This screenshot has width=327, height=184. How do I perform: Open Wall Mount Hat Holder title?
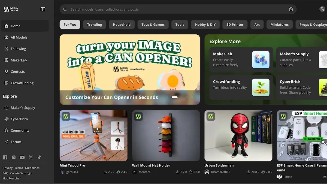point(151,165)
